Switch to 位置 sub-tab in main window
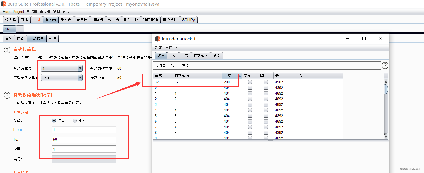Viewport: 424px width, 173px height. pyautogui.click(x=21, y=38)
